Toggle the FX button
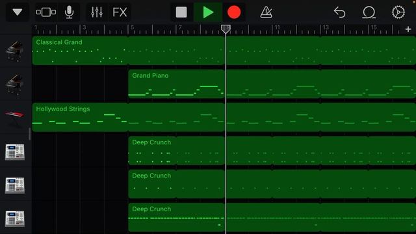This screenshot has height=234, width=416. point(120,12)
